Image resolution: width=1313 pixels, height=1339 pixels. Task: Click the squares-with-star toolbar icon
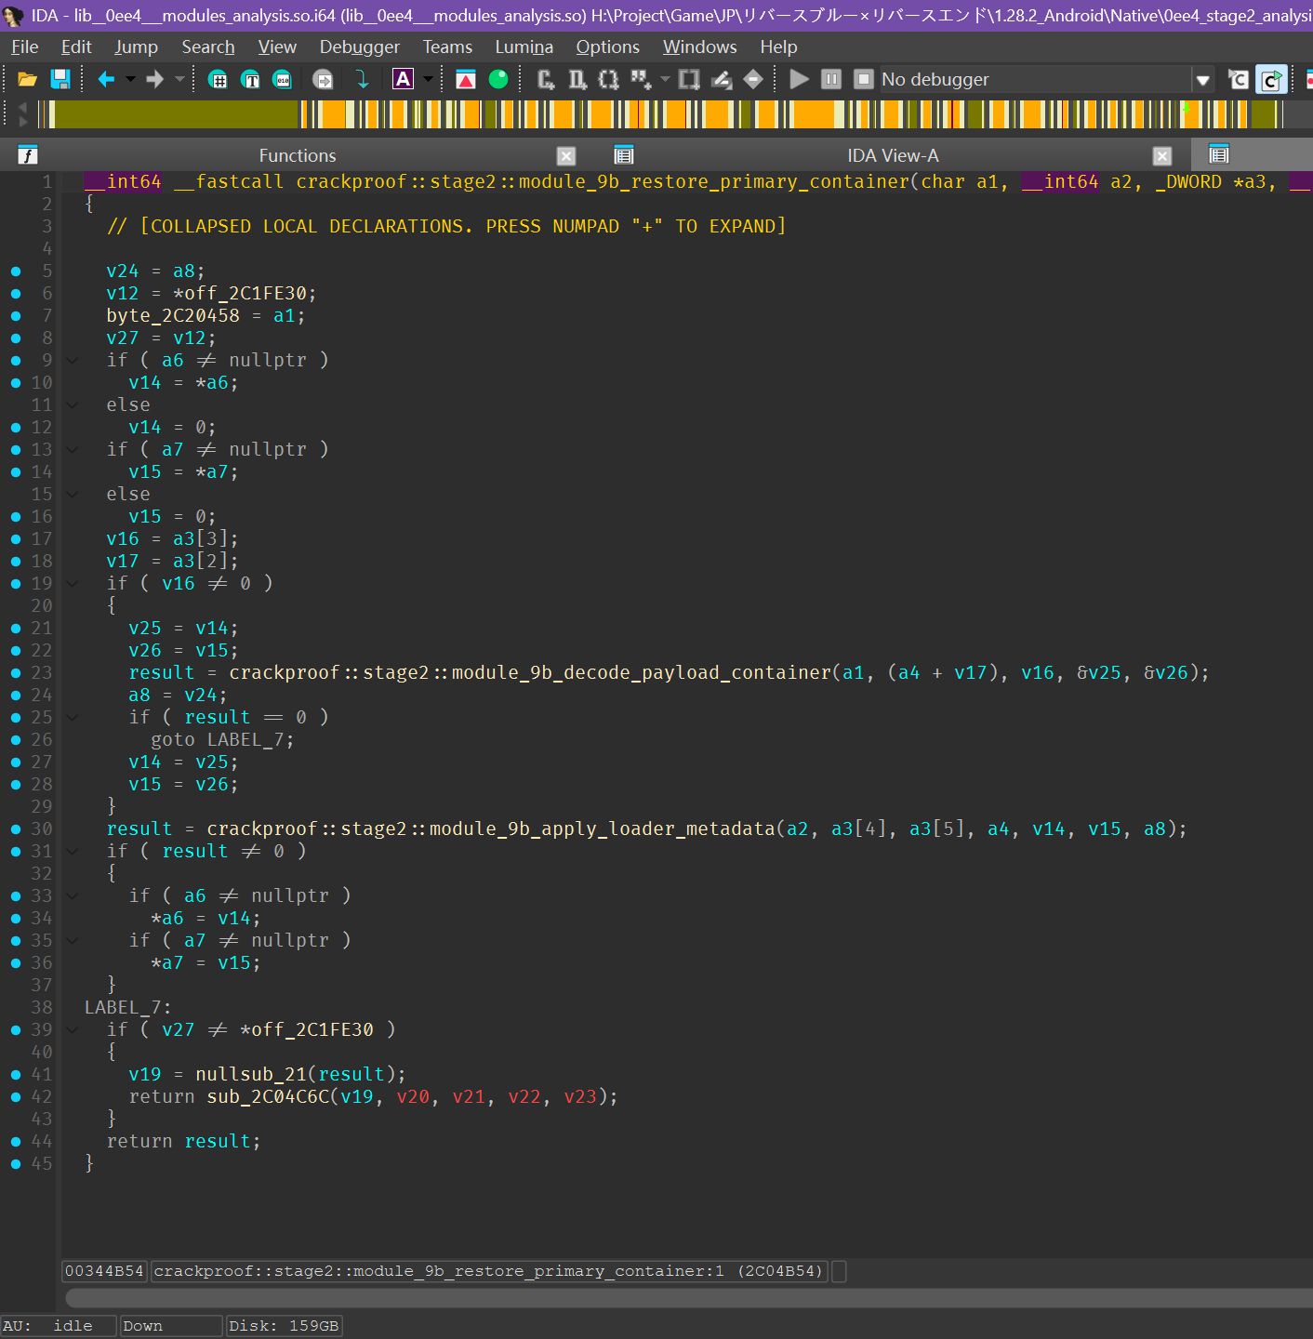pyautogui.click(x=641, y=80)
